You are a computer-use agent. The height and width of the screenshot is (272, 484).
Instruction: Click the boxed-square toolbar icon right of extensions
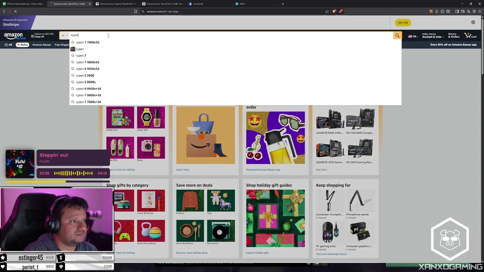click(x=448, y=11)
